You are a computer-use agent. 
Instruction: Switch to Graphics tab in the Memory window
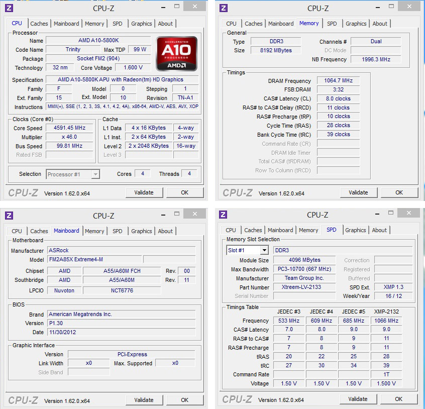[356, 24]
